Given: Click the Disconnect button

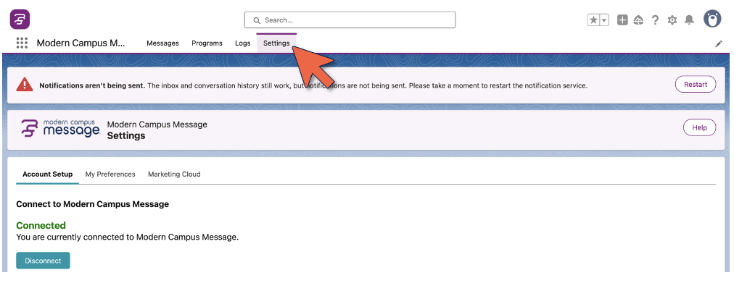Looking at the screenshot, I should [x=43, y=261].
